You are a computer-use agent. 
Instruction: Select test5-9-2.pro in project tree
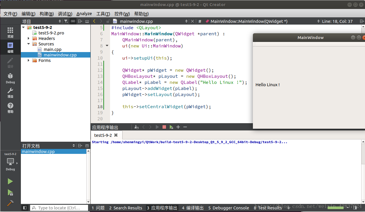(51, 33)
